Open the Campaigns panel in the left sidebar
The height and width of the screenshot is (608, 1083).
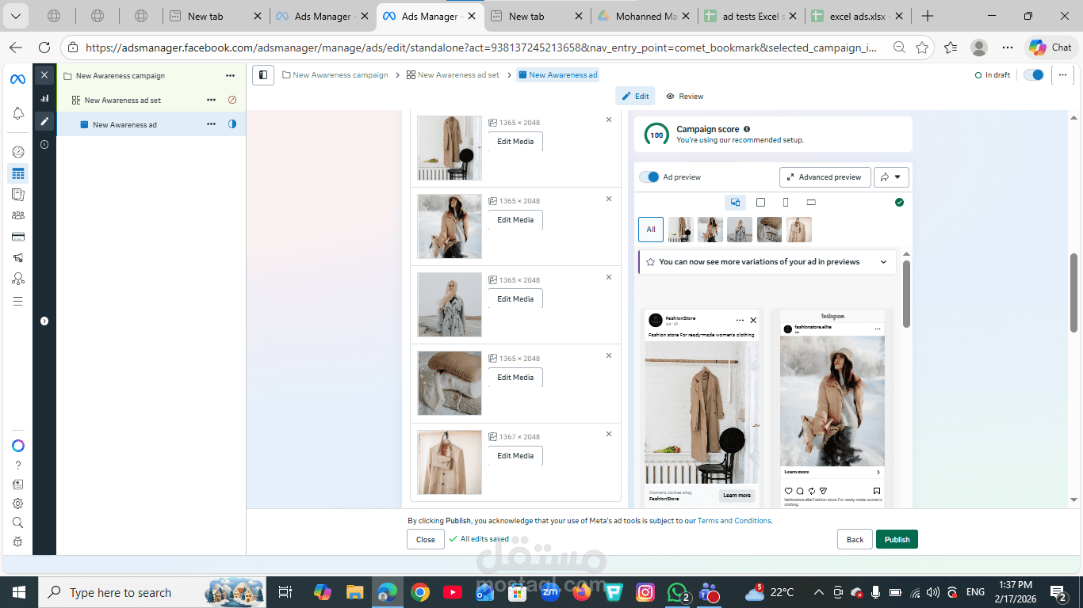(17, 173)
